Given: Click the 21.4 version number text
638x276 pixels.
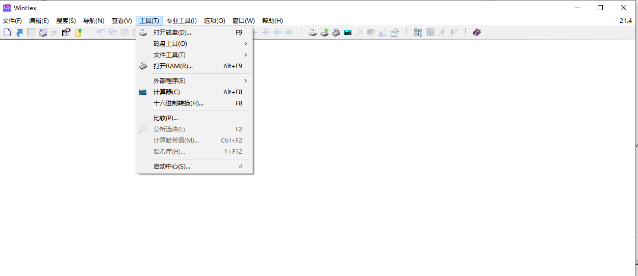Looking at the screenshot, I should pyautogui.click(x=626, y=21).
